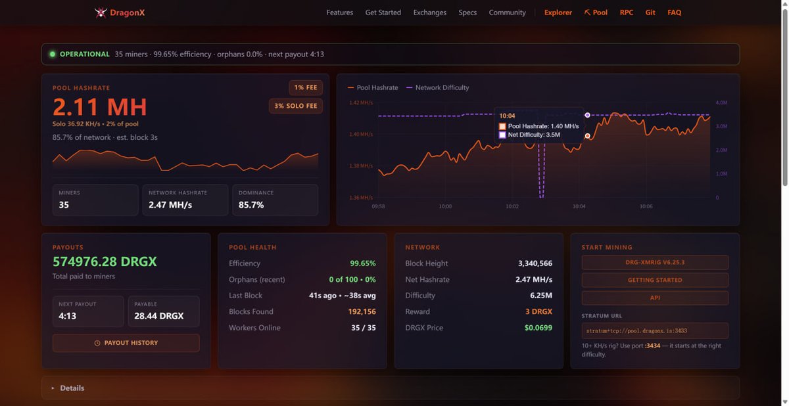Click the :3434 port number text

[652, 346]
